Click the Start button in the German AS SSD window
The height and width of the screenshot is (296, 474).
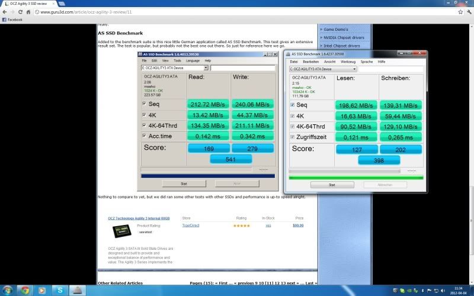click(x=332, y=185)
